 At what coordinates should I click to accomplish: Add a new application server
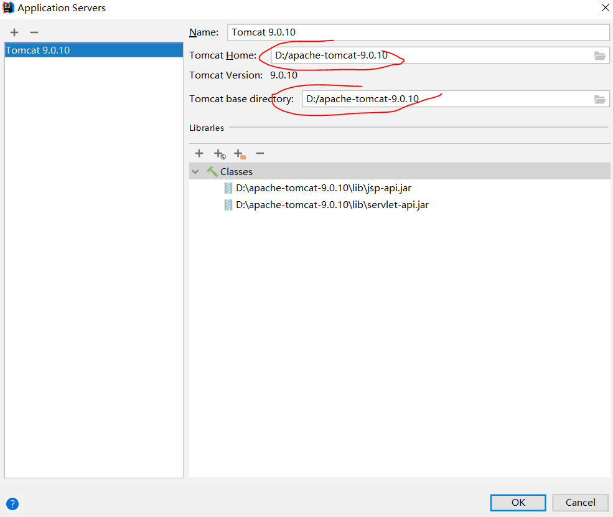click(x=14, y=32)
